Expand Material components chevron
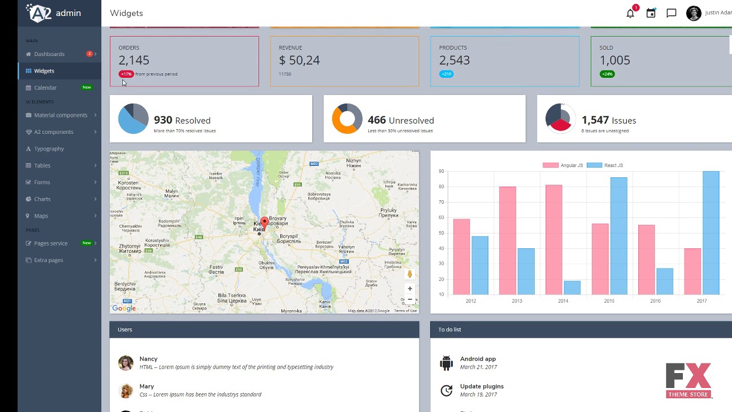The width and height of the screenshot is (732, 412). point(96,115)
